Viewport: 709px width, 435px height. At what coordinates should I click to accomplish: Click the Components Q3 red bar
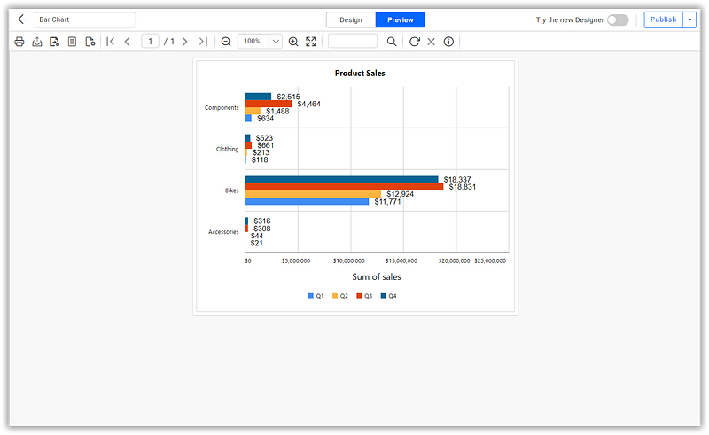click(269, 104)
